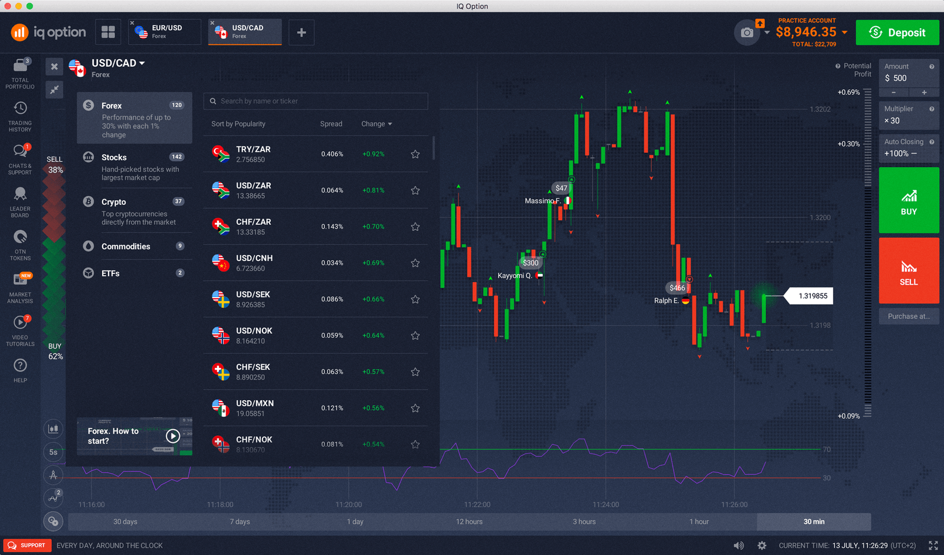Image resolution: width=944 pixels, height=555 pixels.
Task: Click the green Deposit button
Action: [897, 32]
